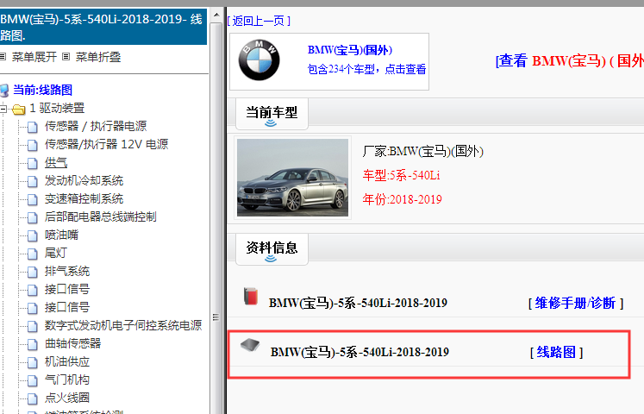Click page icon next to 变速箱控制系统

tap(33, 199)
